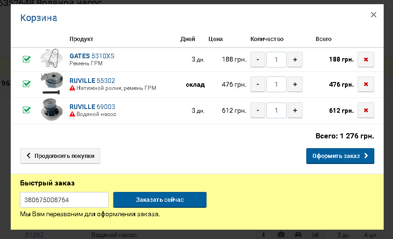The image size is (393, 239).
Task: Click warning icon beside Водяной насос
Action: click(72, 114)
